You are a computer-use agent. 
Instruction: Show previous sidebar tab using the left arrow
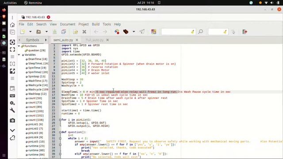19,40
